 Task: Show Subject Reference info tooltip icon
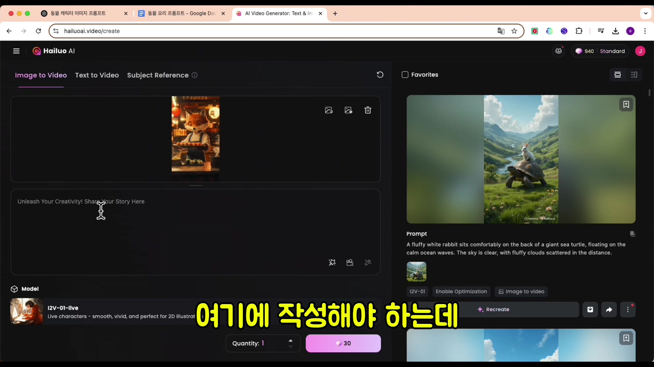click(x=195, y=75)
